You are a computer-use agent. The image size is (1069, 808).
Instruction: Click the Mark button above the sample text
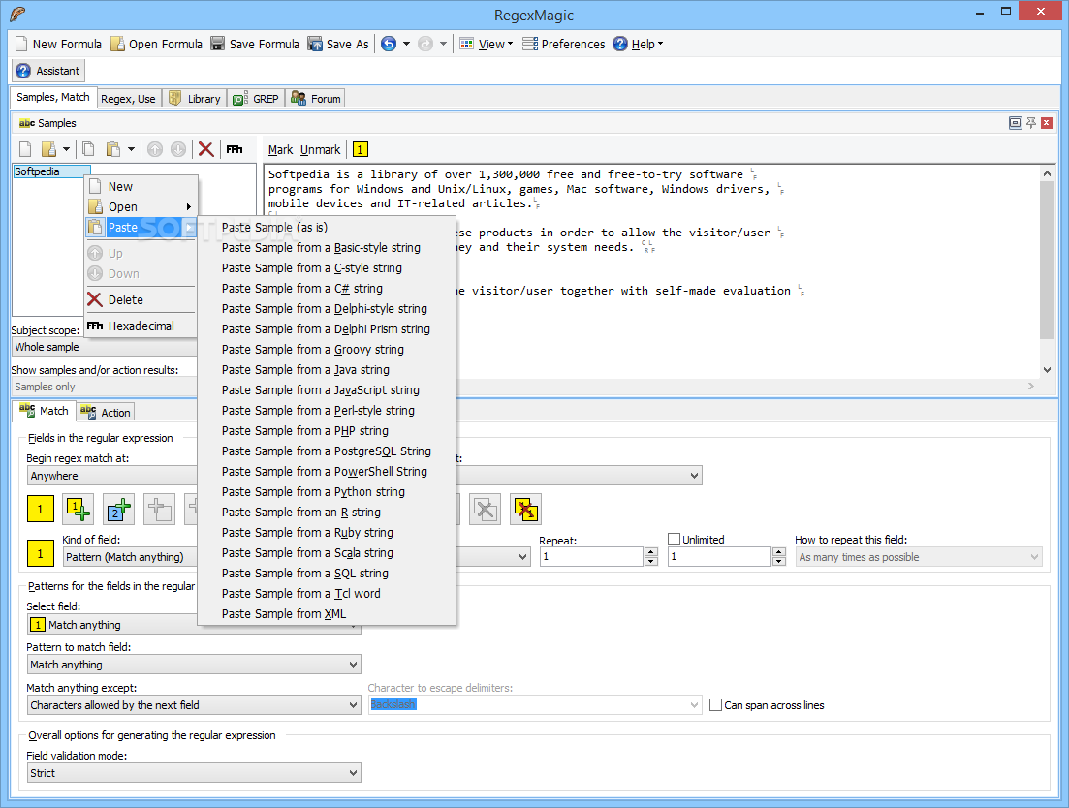pyautogui.click(x=280, y=150)
